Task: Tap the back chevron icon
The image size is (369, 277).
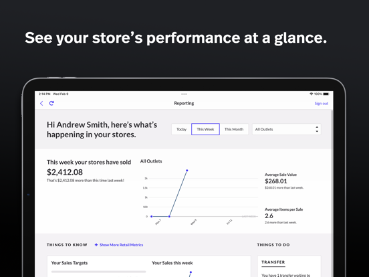Action: pyautogui.click(x=41, y=104)
